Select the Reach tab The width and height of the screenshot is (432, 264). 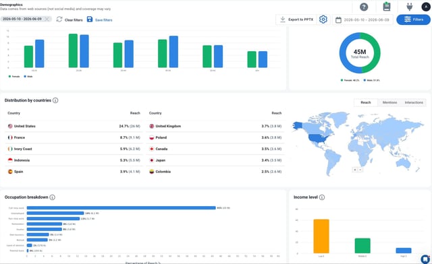pyautogui.click(x=366, y=102)
